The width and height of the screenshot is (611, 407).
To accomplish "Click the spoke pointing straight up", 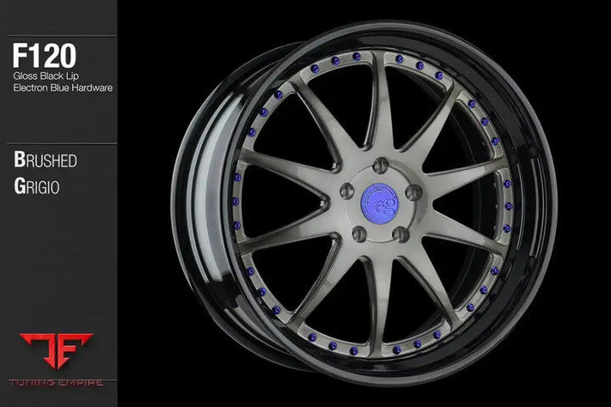I will [x=380, y=110].
